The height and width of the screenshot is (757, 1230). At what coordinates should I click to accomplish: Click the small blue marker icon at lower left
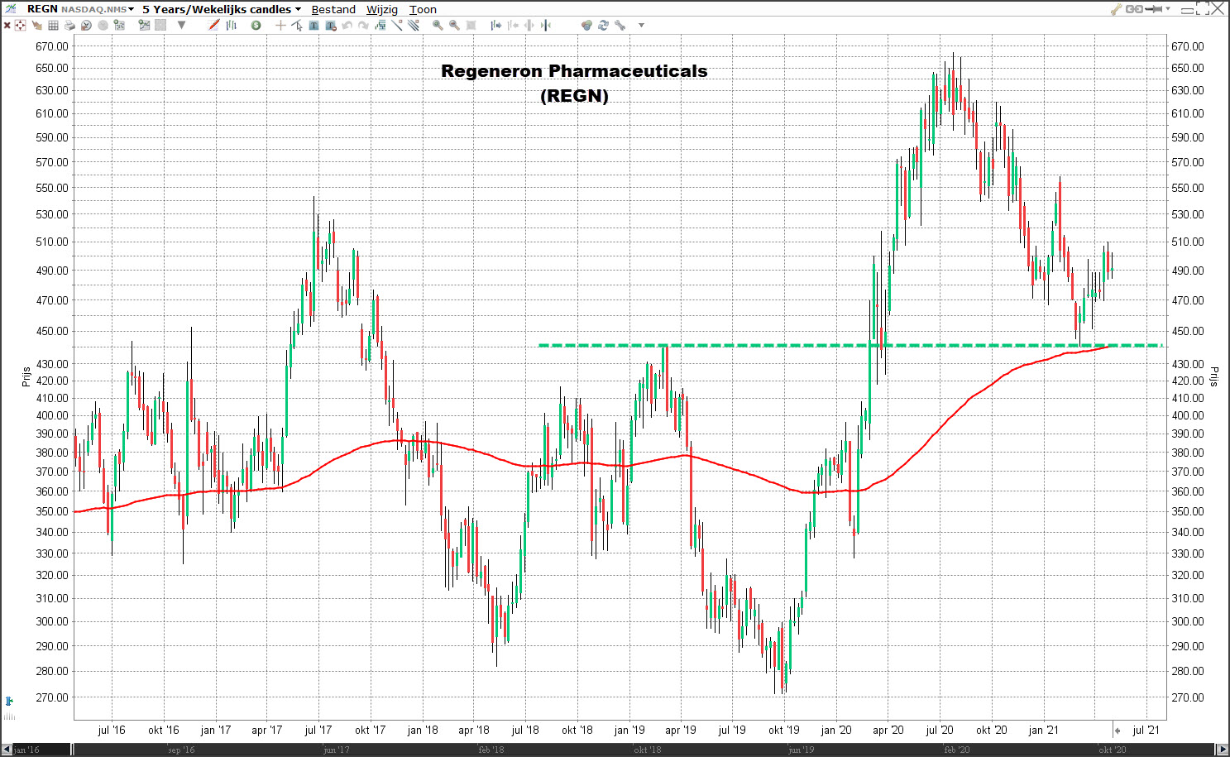9,701
